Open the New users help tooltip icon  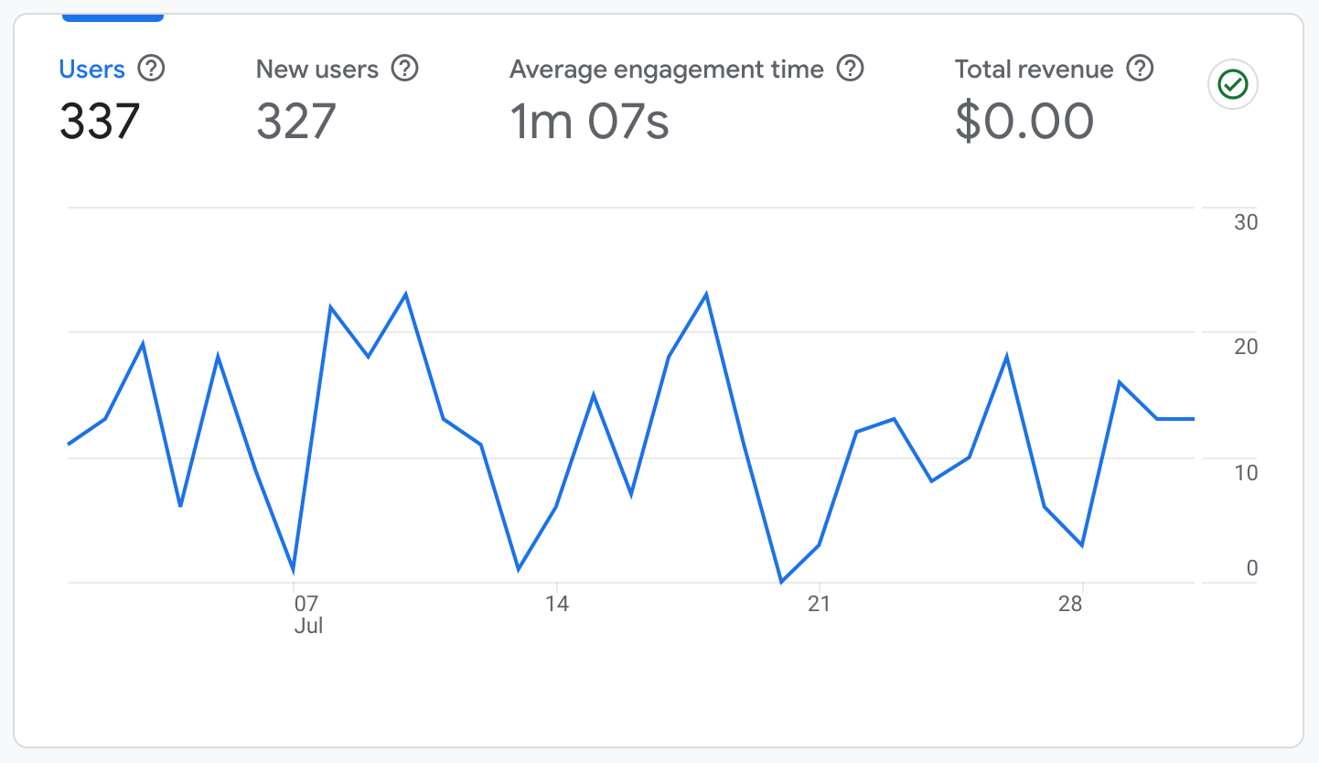[x=404, y=69]
